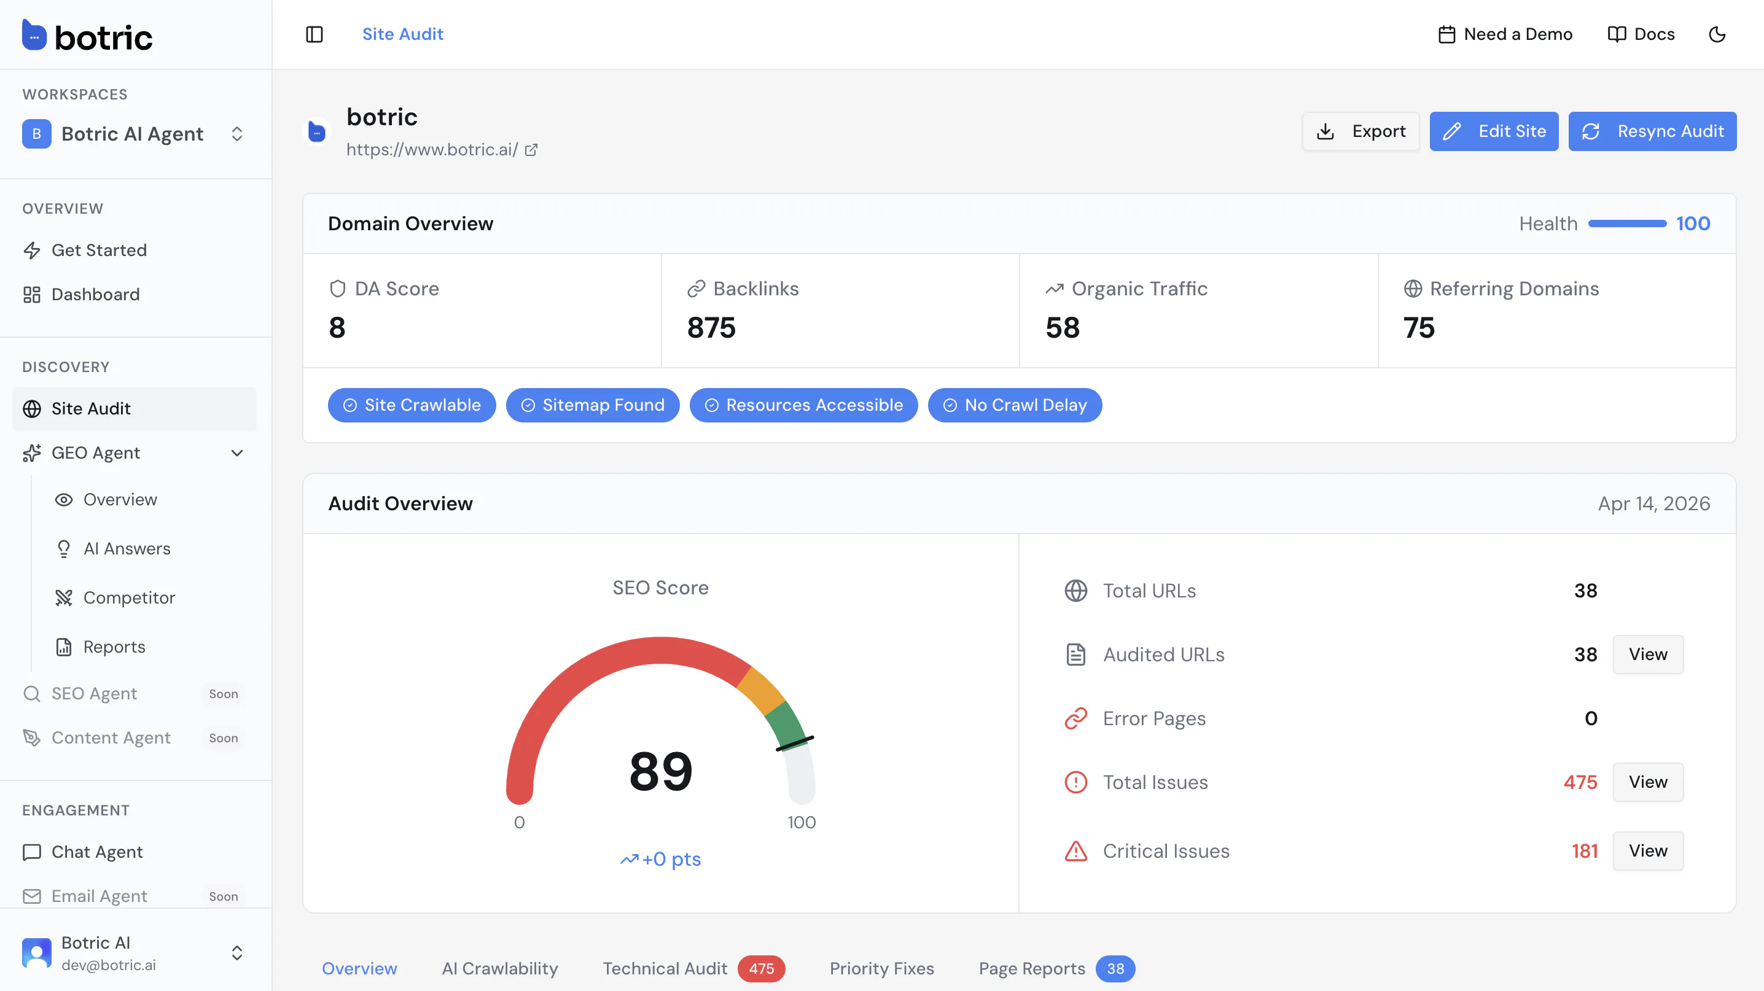Click the Content Agent pen icon

[31, 738]
